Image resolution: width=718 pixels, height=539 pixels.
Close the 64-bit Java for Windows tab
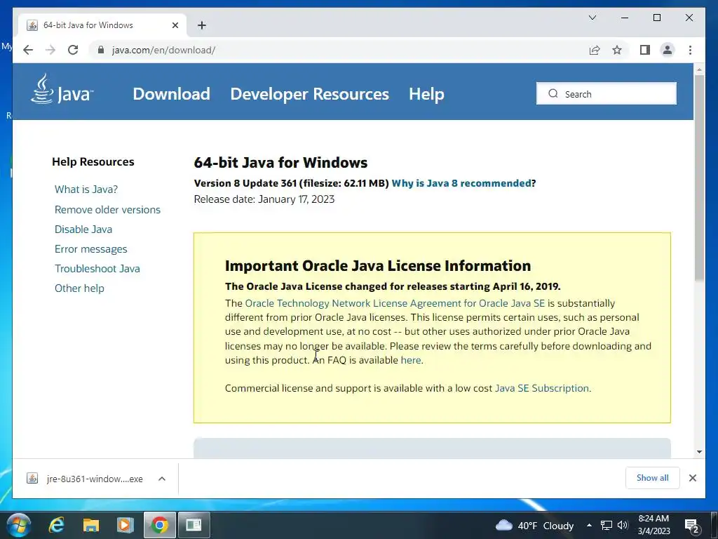coord(175,25)
